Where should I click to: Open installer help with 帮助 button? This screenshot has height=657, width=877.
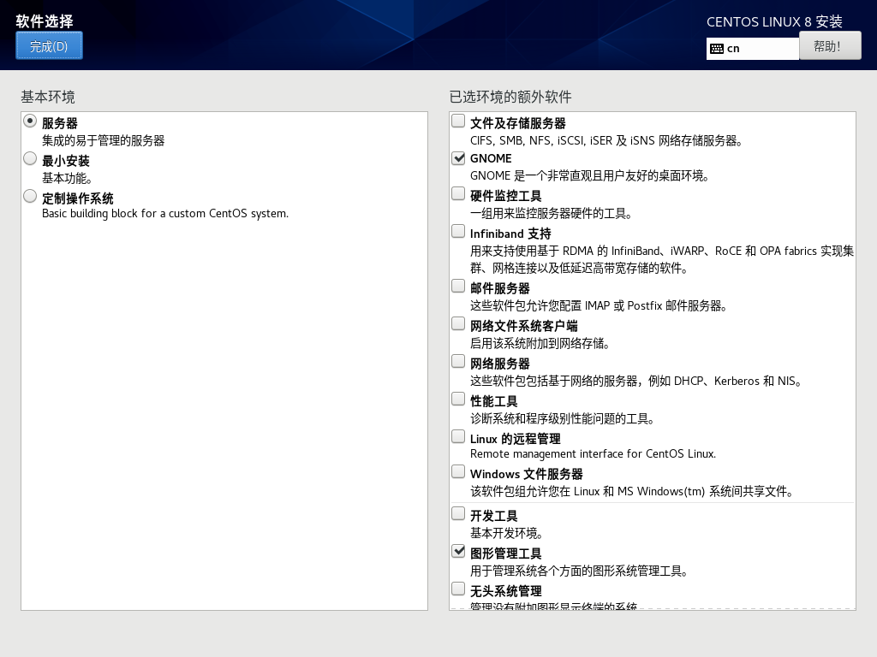[x=829, y=46]
